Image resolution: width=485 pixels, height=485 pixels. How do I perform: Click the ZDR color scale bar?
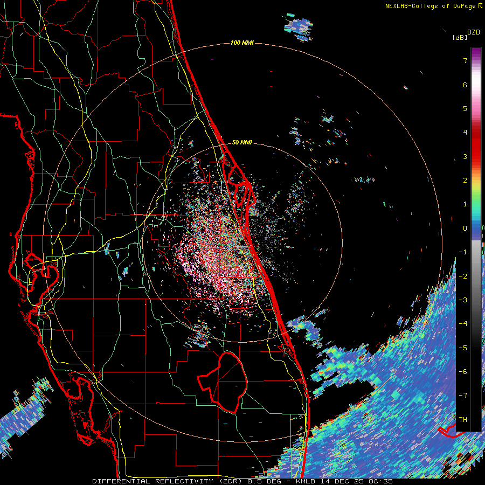[x=476, y=239]
